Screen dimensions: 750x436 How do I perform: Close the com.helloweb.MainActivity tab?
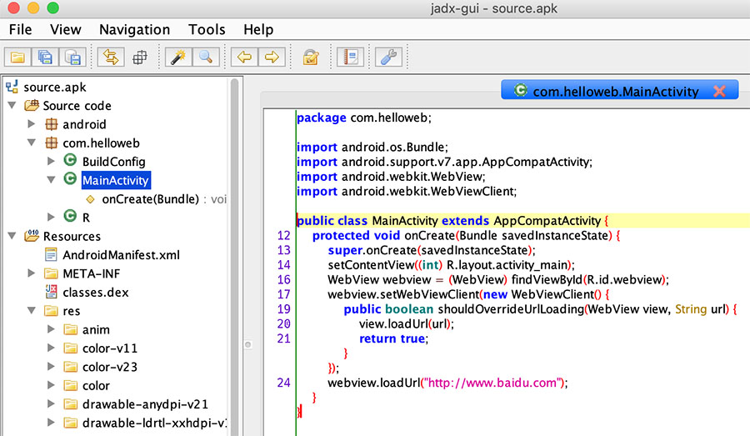719,91
